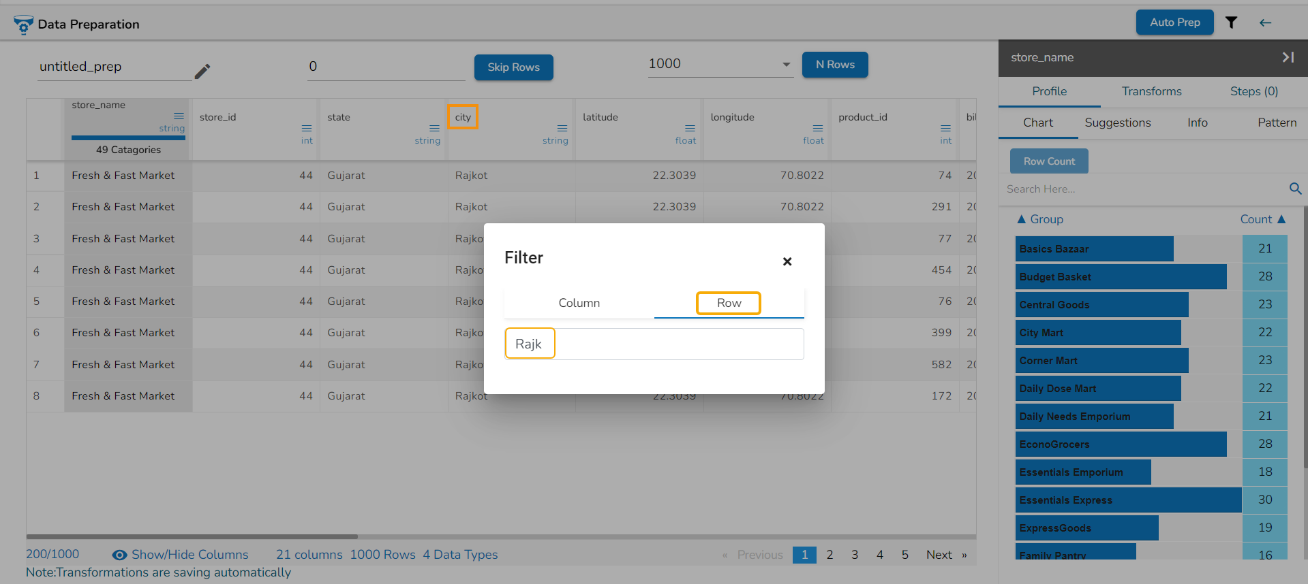Screen dimensions: 1308x584
Task: Open the 1000 rows dropdown
Action: (x=786, y=65)
